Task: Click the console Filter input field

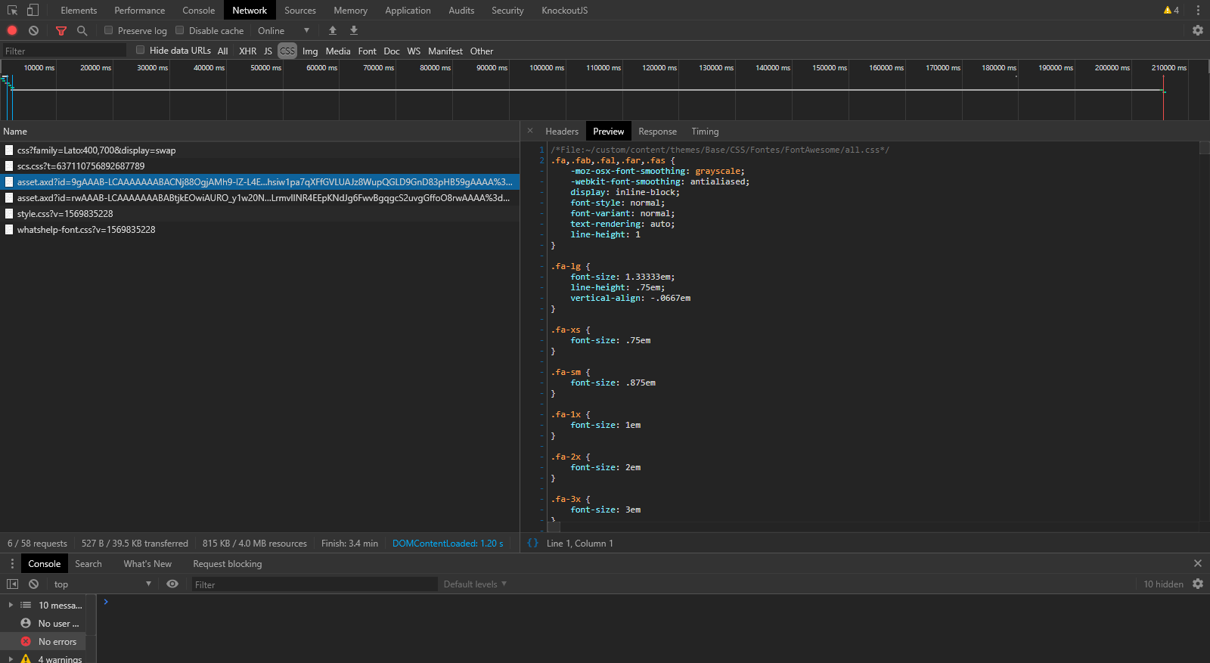Action: click(x=315, y=584)
